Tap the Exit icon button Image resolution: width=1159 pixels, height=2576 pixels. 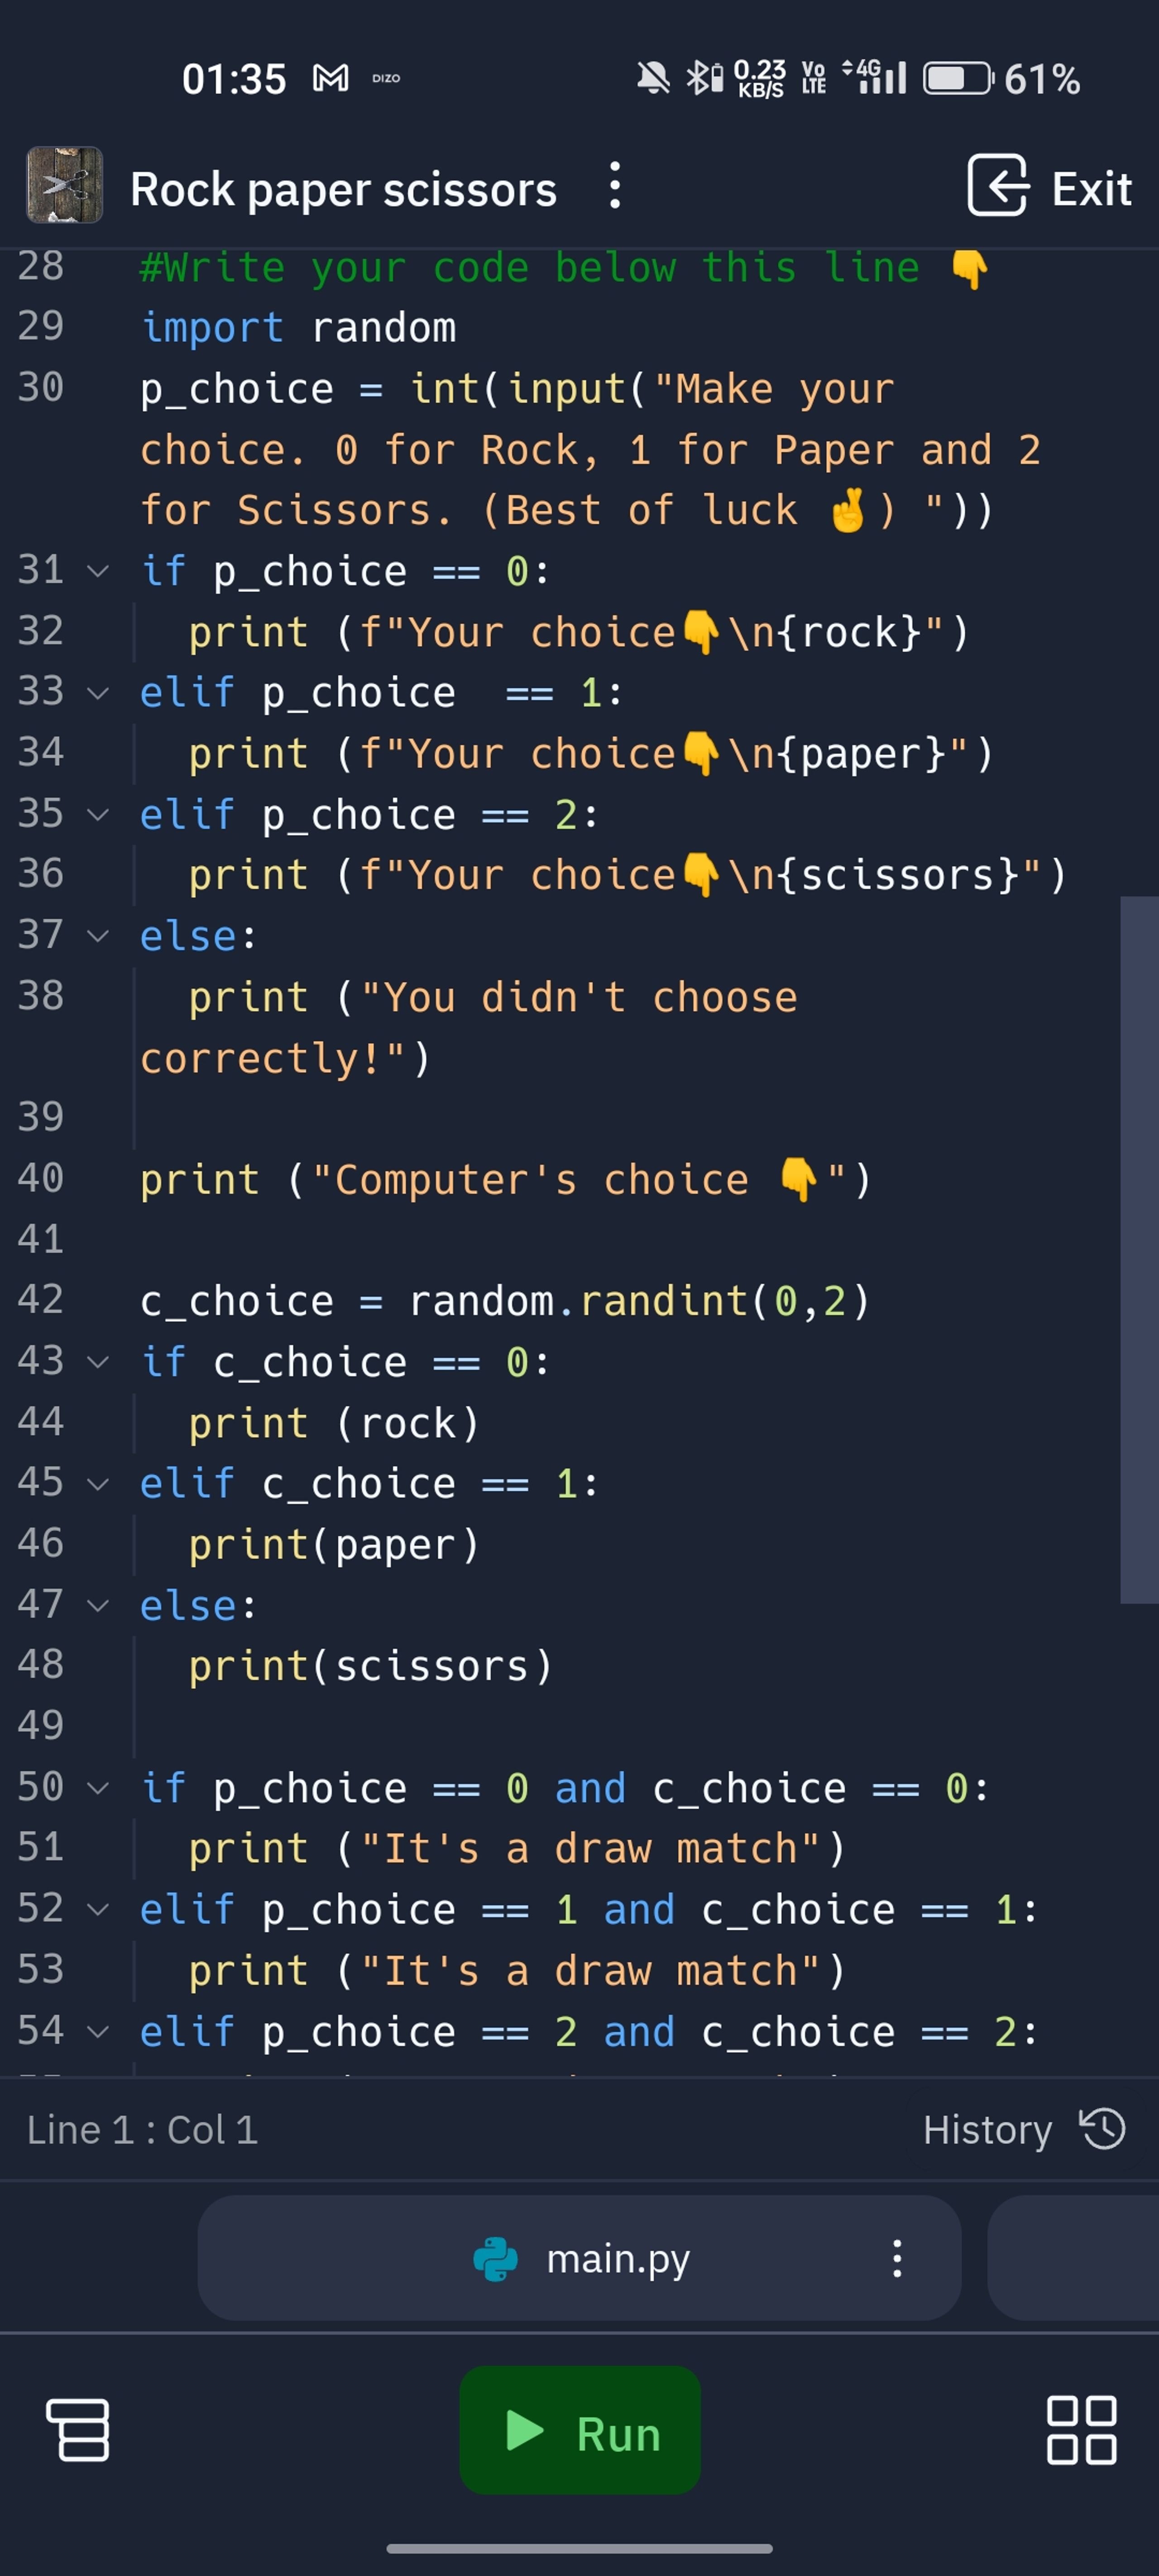click(x=997, y=186)
